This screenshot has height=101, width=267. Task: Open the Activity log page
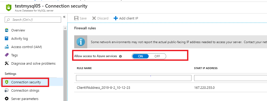coord(19,39)
